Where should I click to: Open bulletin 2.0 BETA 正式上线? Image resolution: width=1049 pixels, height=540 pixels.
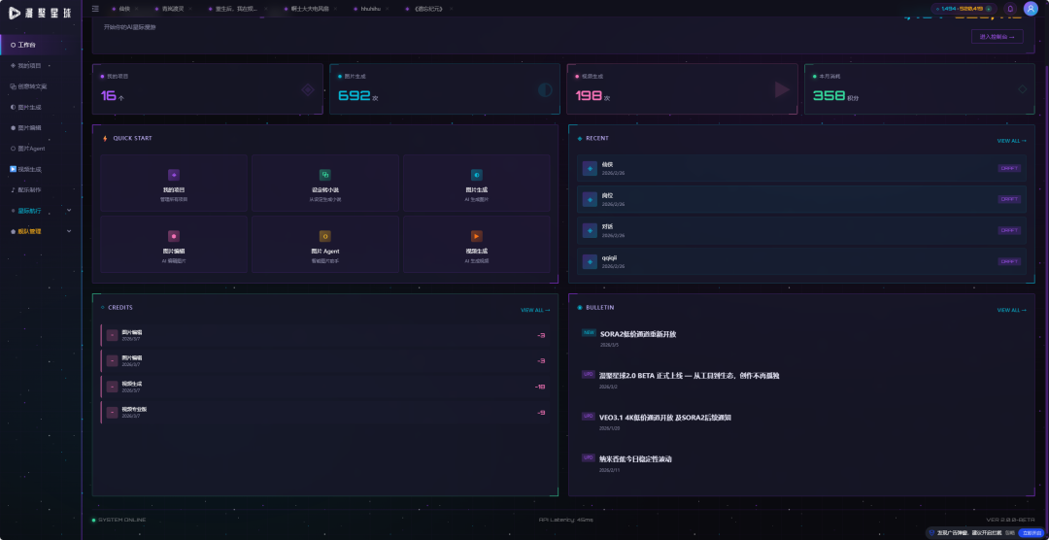689,376
